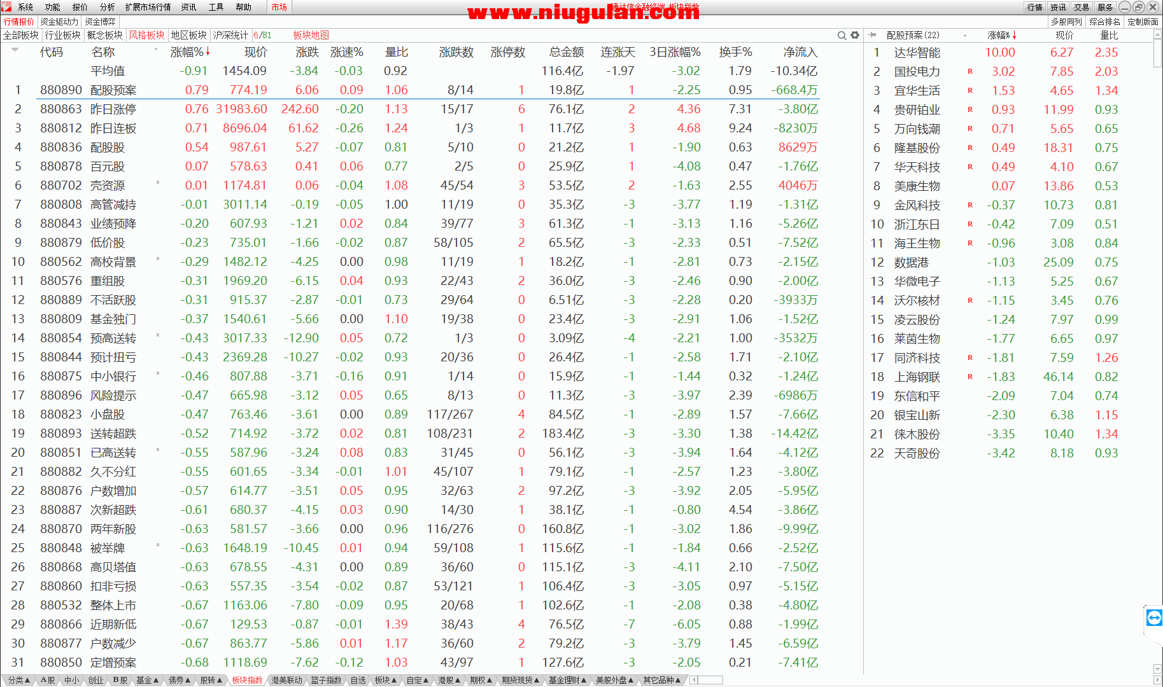The width and height of the screenshot is (1163, 687).
Task: Expand the 其它品种 bottom tab menu
Action: 662,680
